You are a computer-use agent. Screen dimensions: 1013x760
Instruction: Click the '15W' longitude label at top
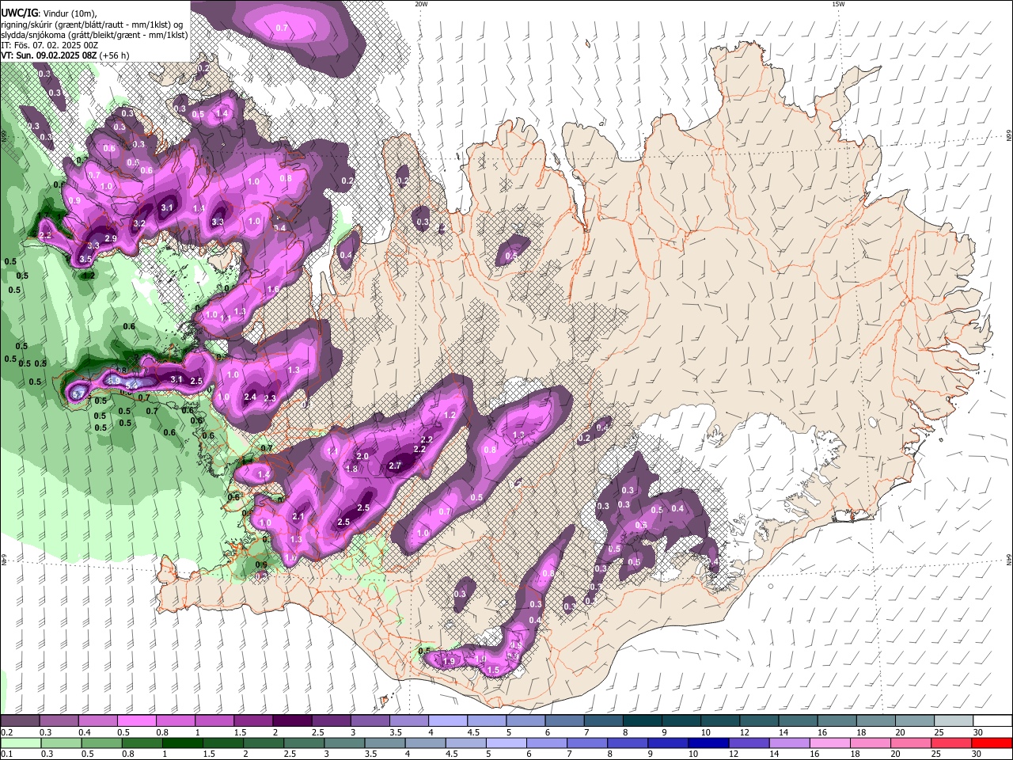[838, 4]
